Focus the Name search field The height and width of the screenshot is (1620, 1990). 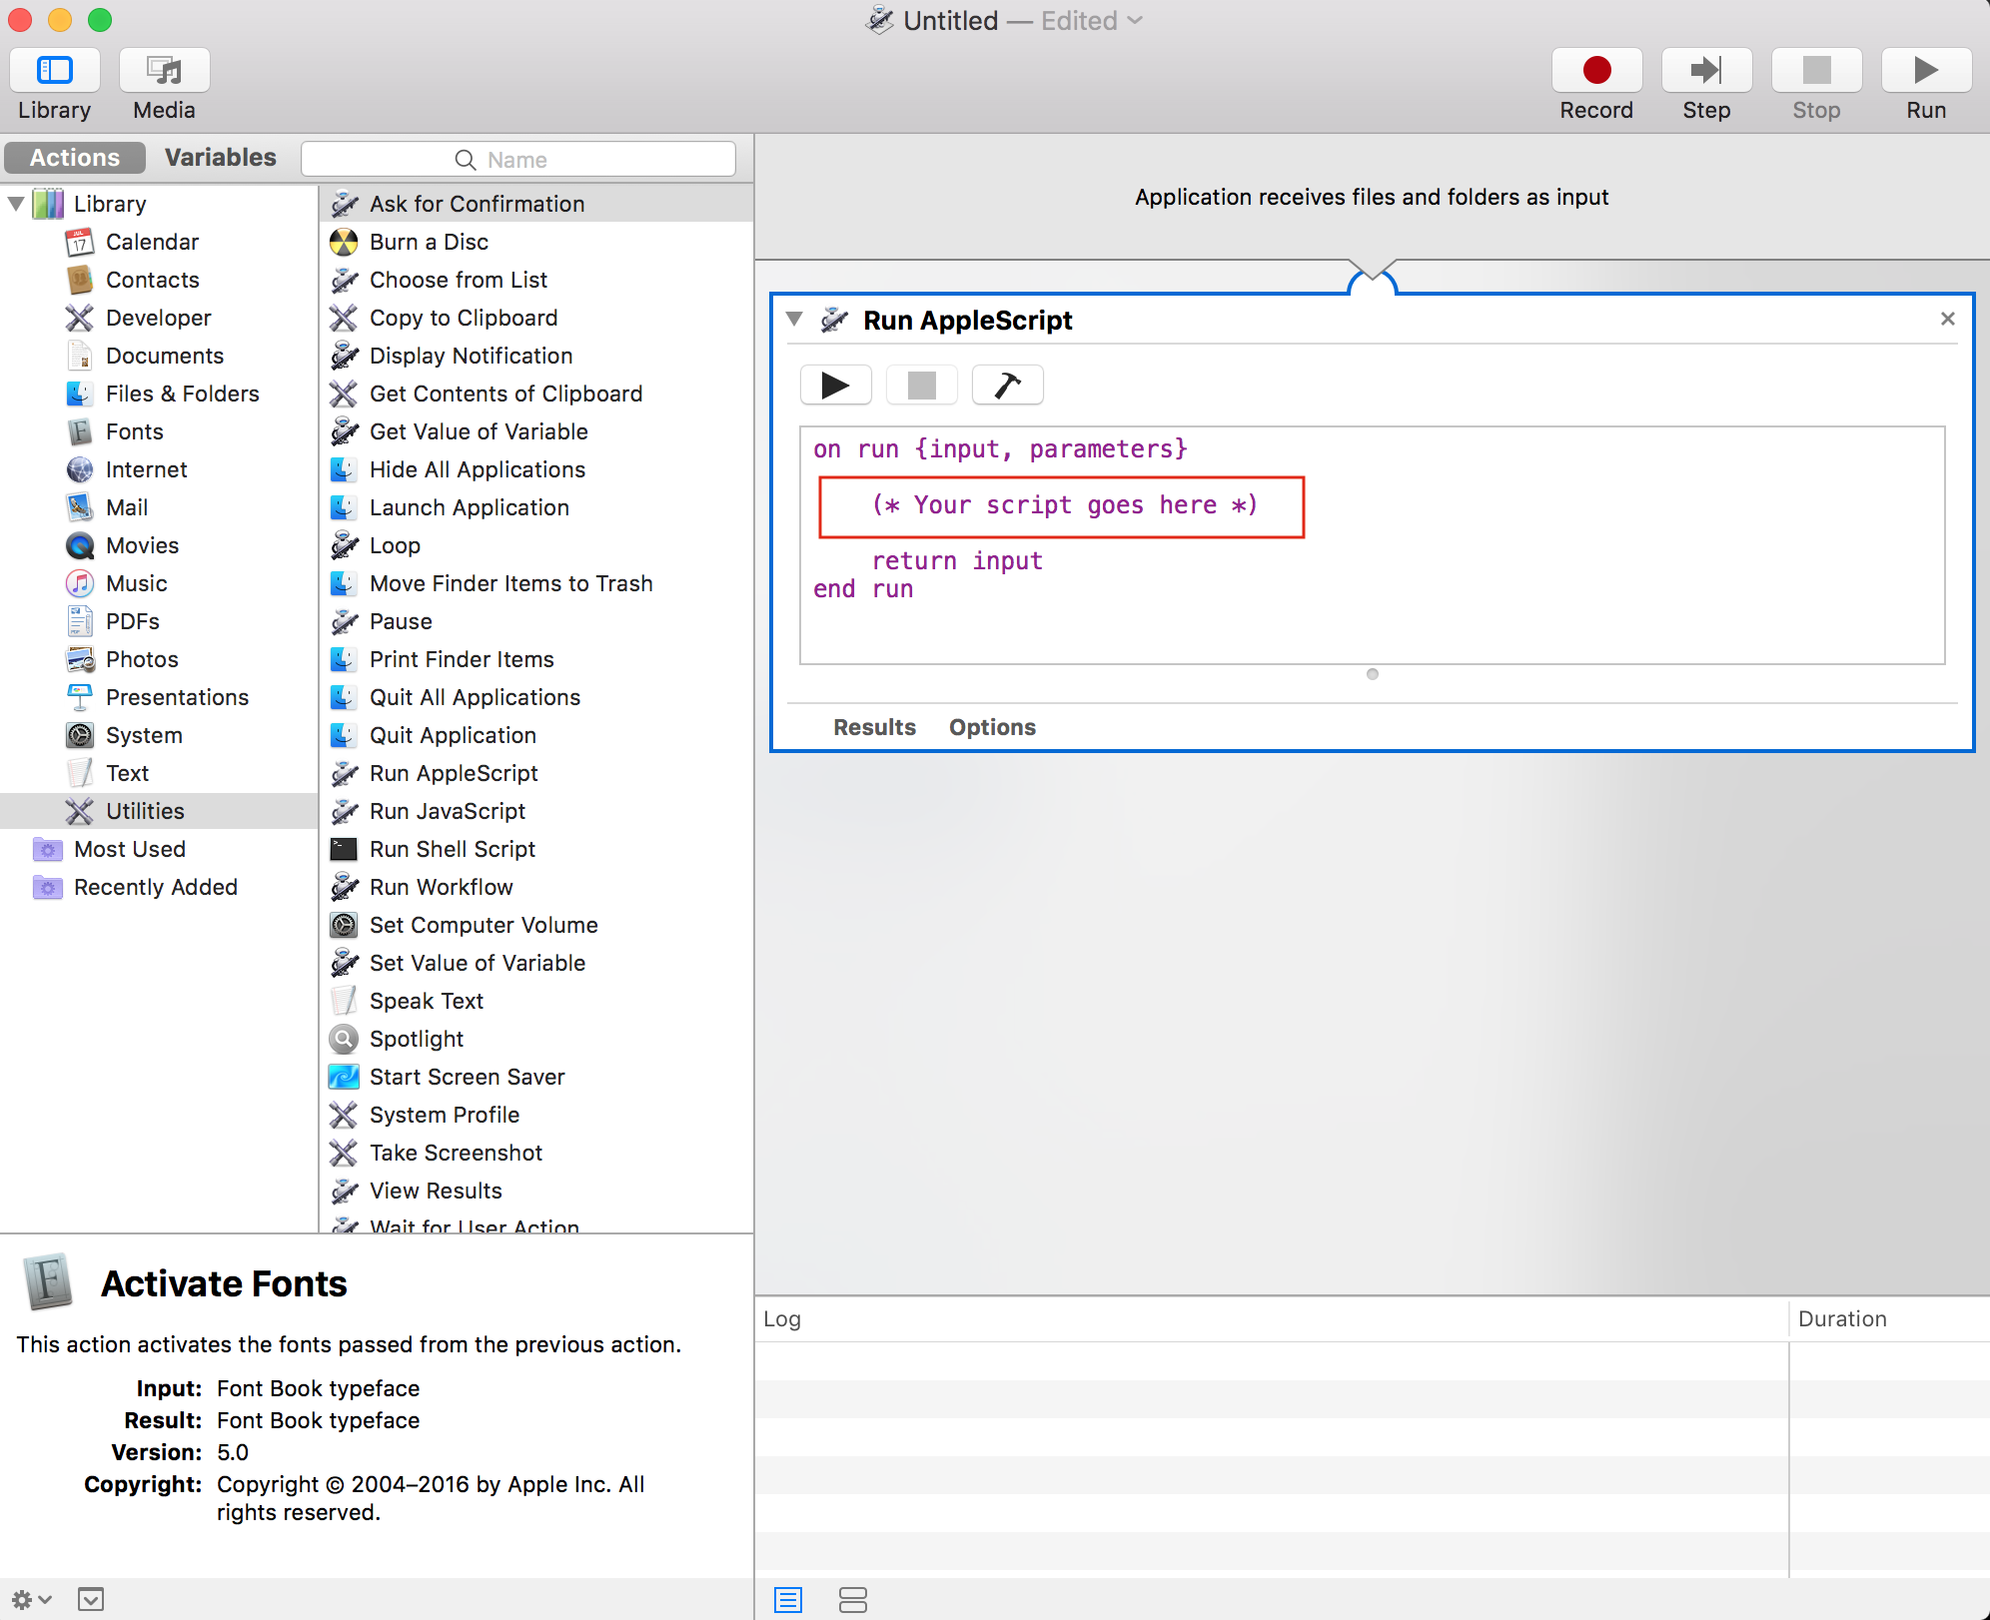click(518, 160)
